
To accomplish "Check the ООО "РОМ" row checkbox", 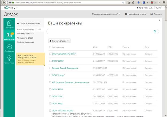I will 50,89.
